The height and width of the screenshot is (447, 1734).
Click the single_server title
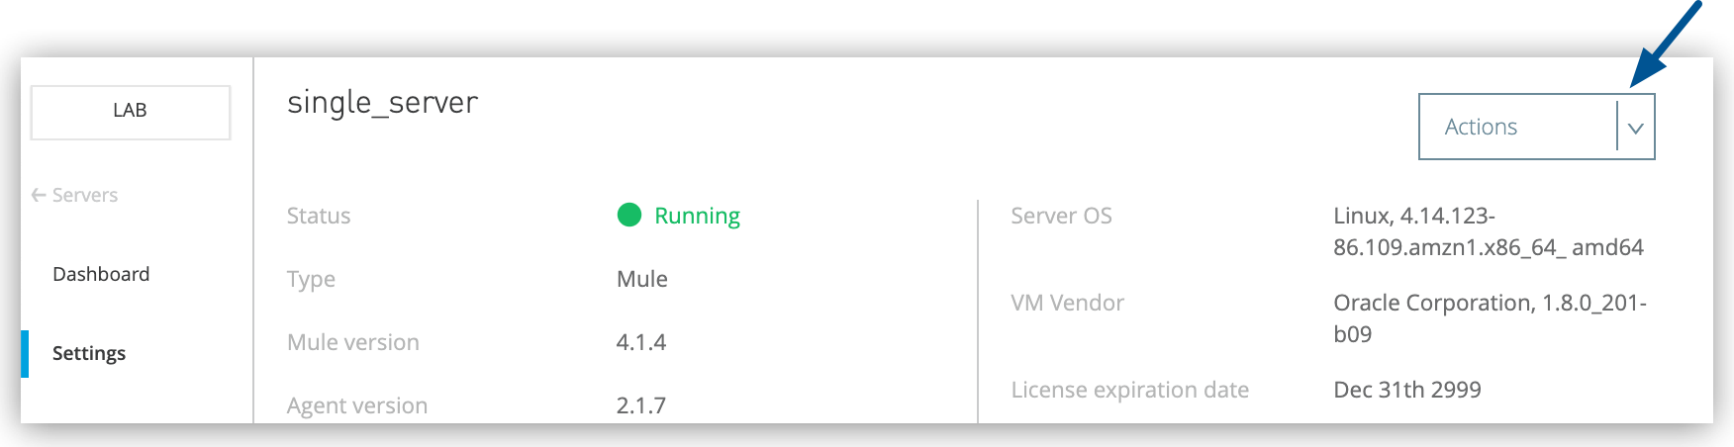382,103
